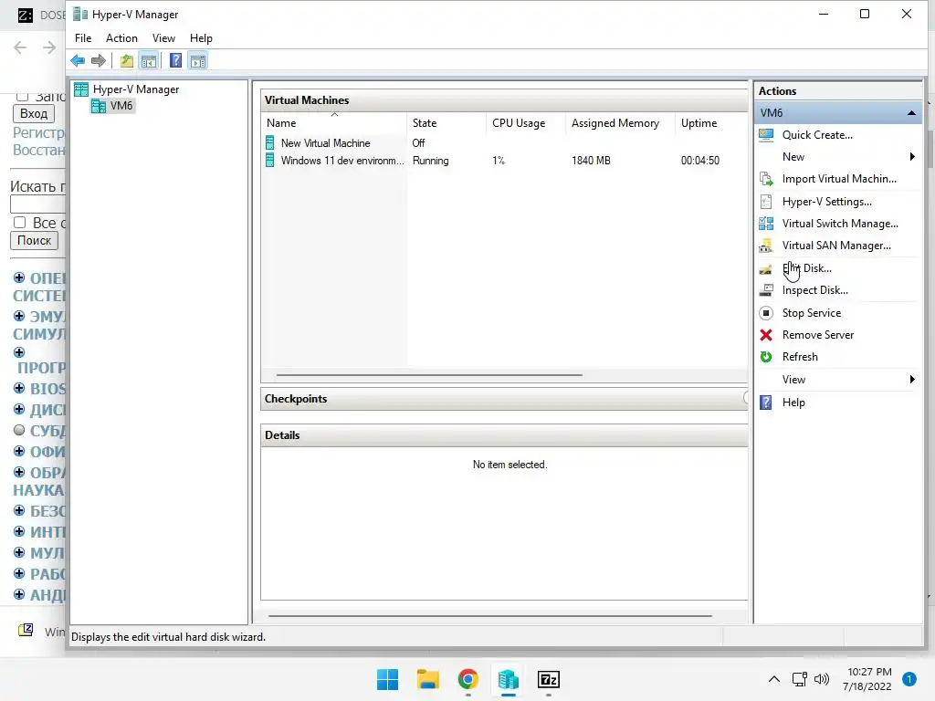This screenshot has width=935, height=701.
Task: Click the search field in background page
Action: pos(37,204)
